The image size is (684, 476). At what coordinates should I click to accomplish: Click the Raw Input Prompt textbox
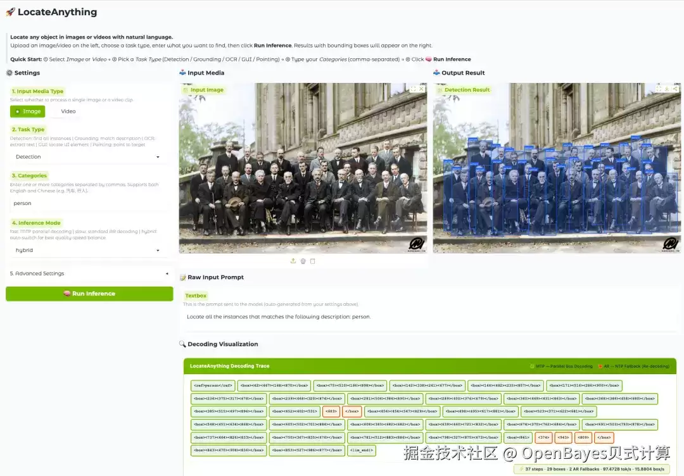click(429, 317)
